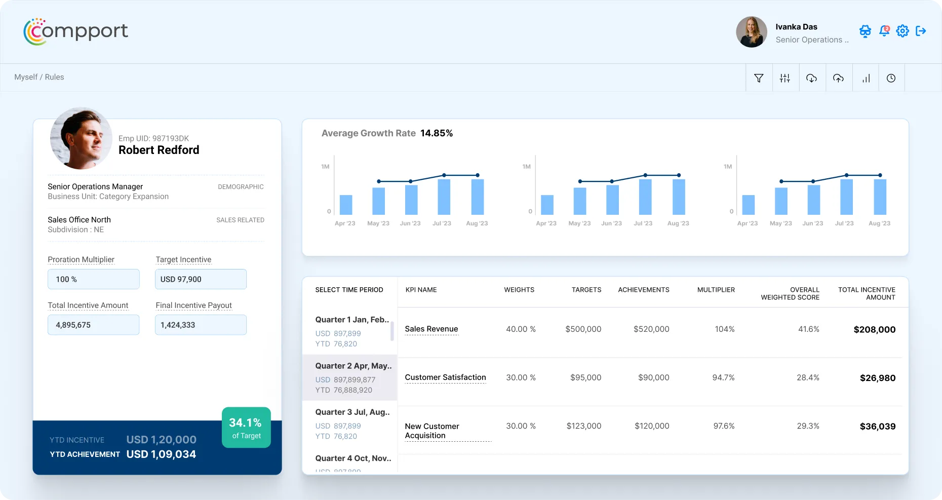Click the Proration Multiplier field

(94, 279)
